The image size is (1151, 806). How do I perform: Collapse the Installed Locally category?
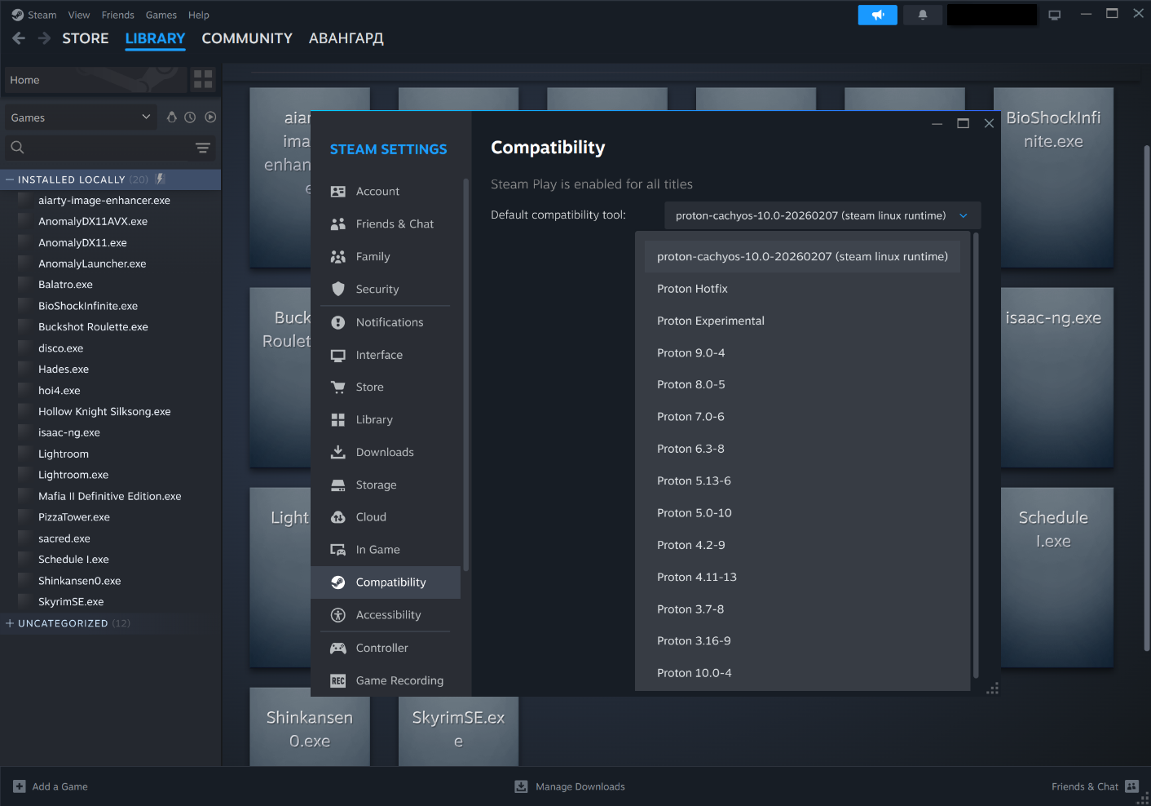(x=10, y=179)
